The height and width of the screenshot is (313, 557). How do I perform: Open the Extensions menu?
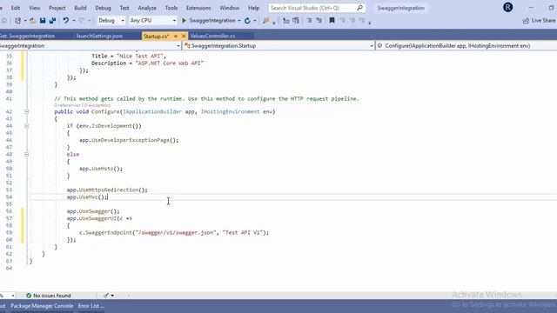pos(198,8)
